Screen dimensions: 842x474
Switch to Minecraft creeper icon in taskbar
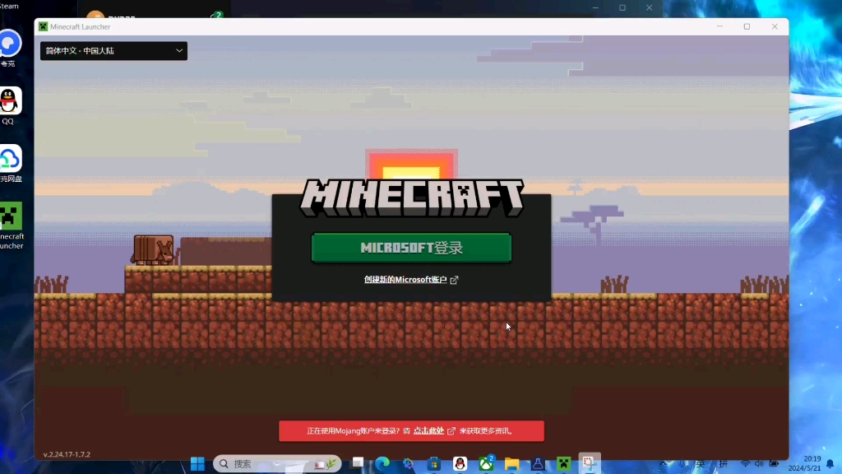point(563,463)
